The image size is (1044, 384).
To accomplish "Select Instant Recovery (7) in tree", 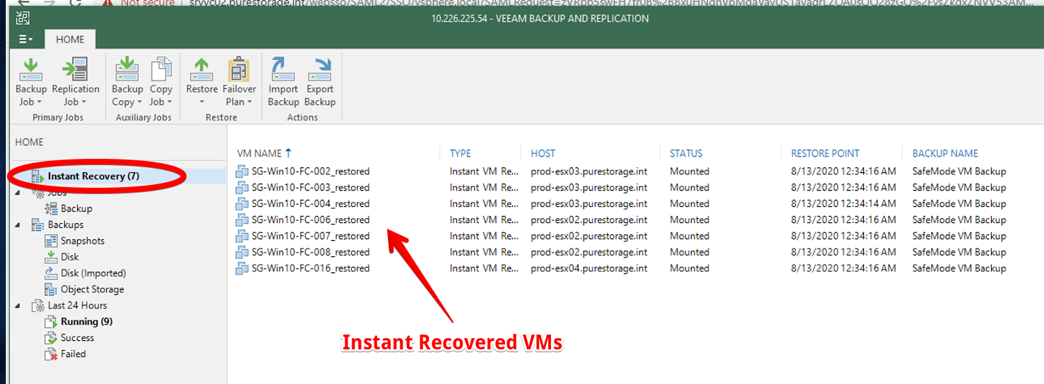I will click(x=93, y=176).
